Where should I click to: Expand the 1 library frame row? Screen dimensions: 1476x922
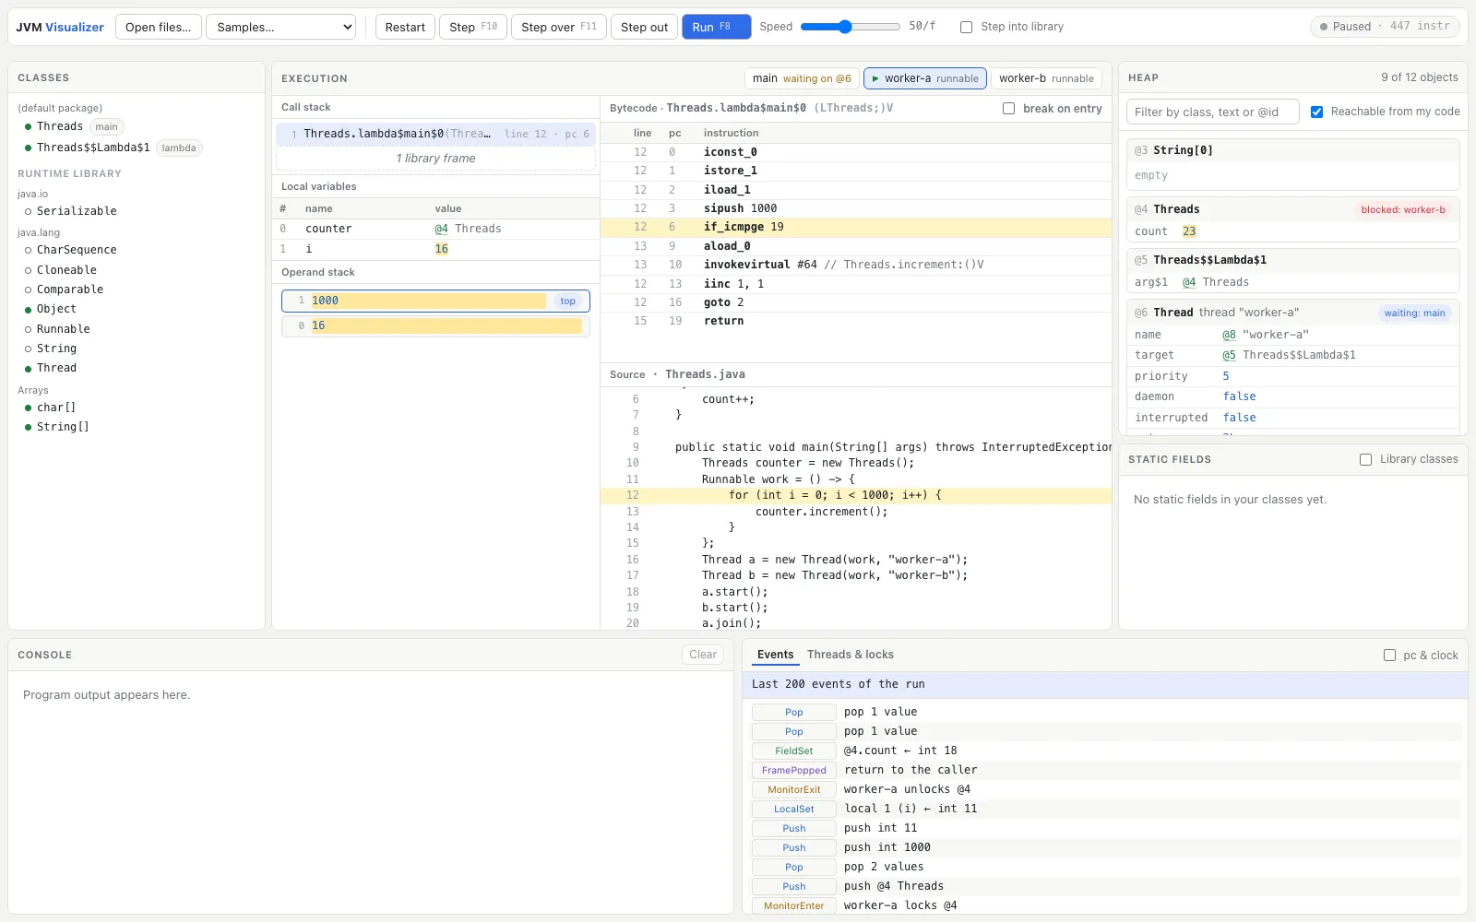tap(435, 159)
